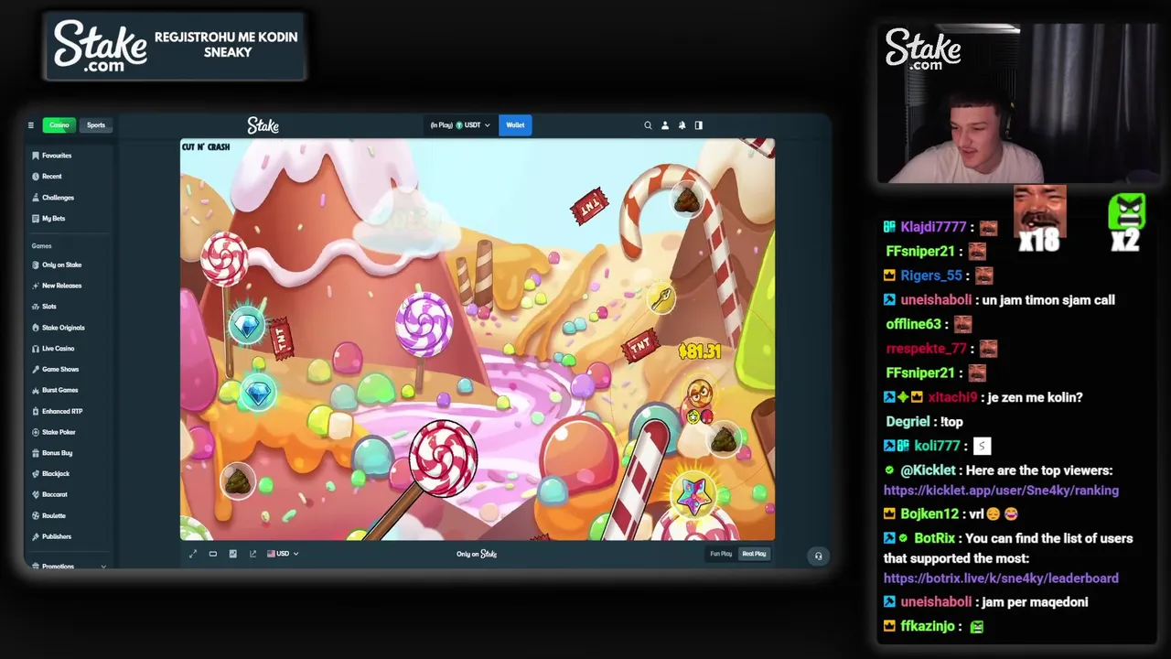Click the purple swirl lollipop
Image resolution: width=1171 pixels, height=659 pixels.
[x=424, y=323]
